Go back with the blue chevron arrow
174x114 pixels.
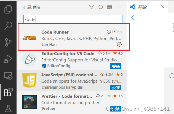click(132, 18)
